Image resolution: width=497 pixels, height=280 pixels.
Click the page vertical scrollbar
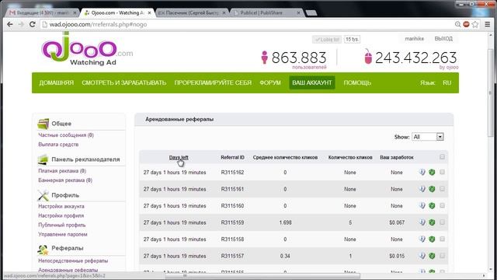tap(491, 92)
